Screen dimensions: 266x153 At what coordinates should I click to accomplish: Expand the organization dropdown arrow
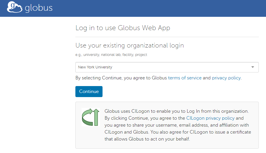[253, 67]
